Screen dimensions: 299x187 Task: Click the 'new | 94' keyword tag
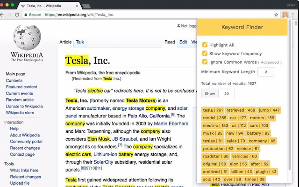[235, 133]
